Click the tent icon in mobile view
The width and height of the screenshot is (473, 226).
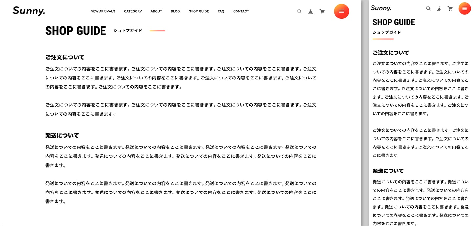click(439, 9)
